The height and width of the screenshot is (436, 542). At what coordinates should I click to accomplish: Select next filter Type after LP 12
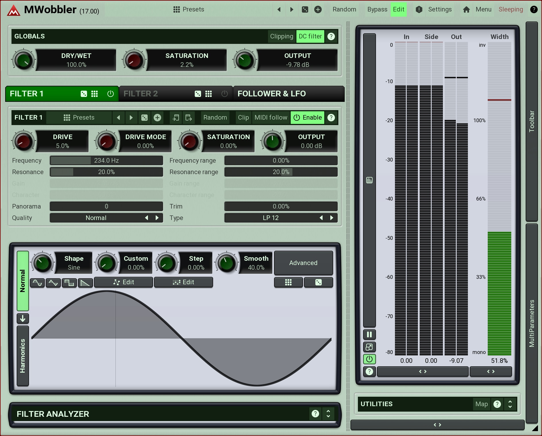[332, 218]
